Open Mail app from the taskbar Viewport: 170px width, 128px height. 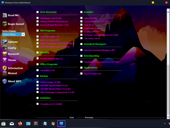[12, 123]
